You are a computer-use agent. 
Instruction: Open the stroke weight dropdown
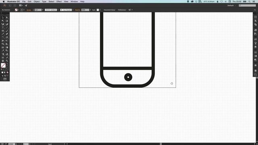(x=43, y=10)
